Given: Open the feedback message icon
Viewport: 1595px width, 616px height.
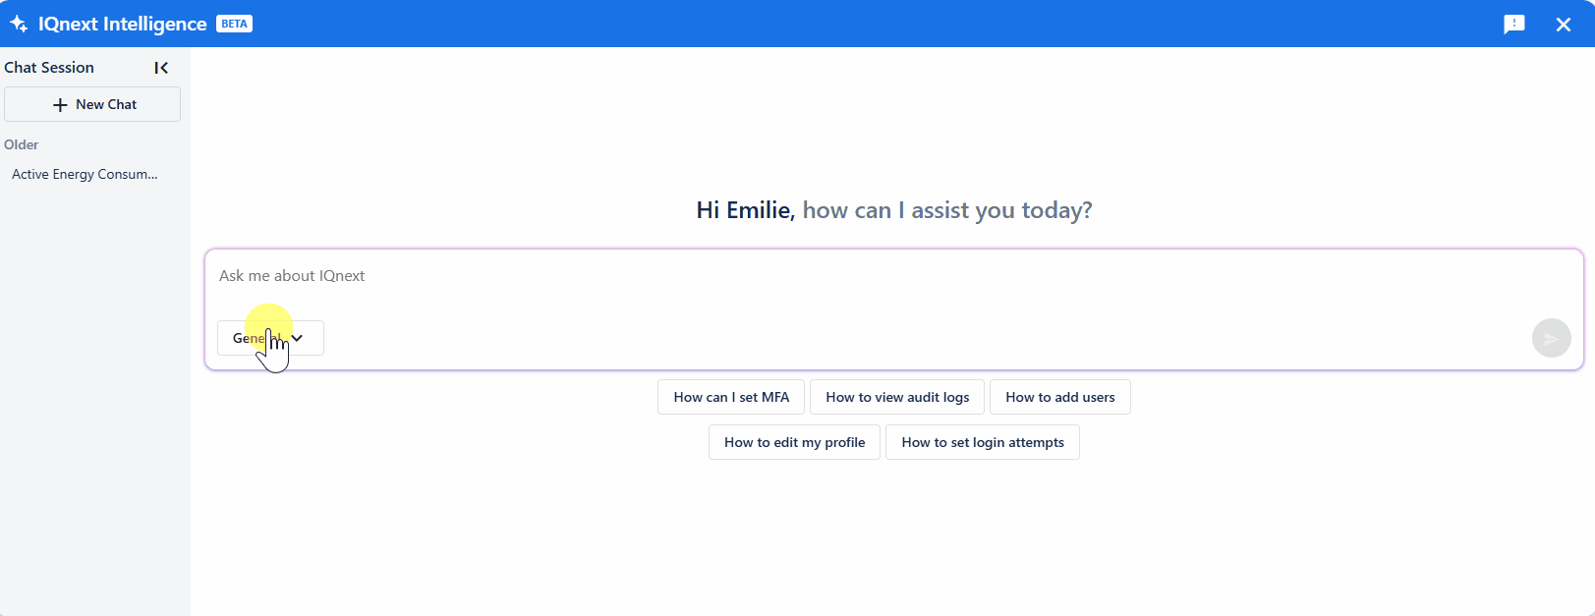Looking at the screenshot, I should [x=1513, y=25].
